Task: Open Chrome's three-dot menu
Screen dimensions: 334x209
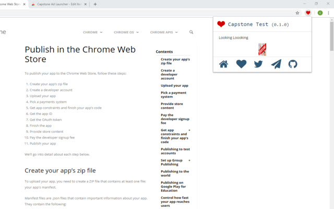Action: (x=328, y=13)
